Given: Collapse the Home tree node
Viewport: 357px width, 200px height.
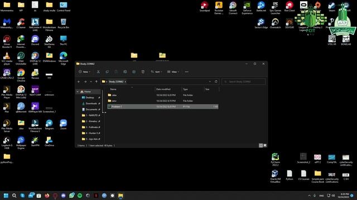Looking at the screenshot, I should [x=78, y=92].
